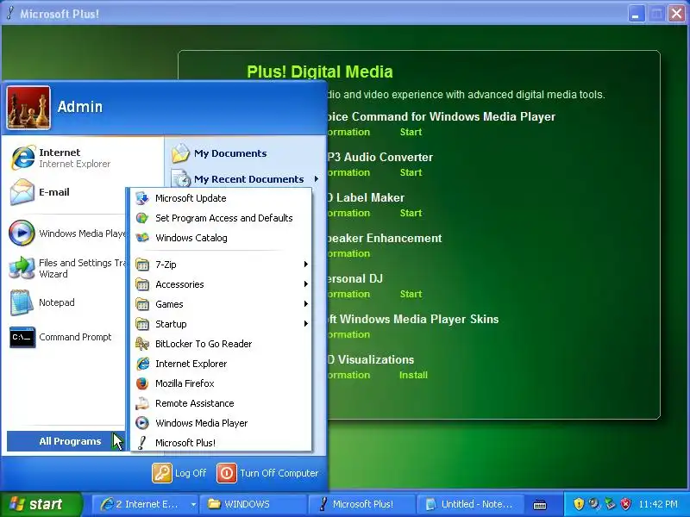Click the 7-Zip folder icon
The height and width of the screenshot is (517, 690).
142,265
